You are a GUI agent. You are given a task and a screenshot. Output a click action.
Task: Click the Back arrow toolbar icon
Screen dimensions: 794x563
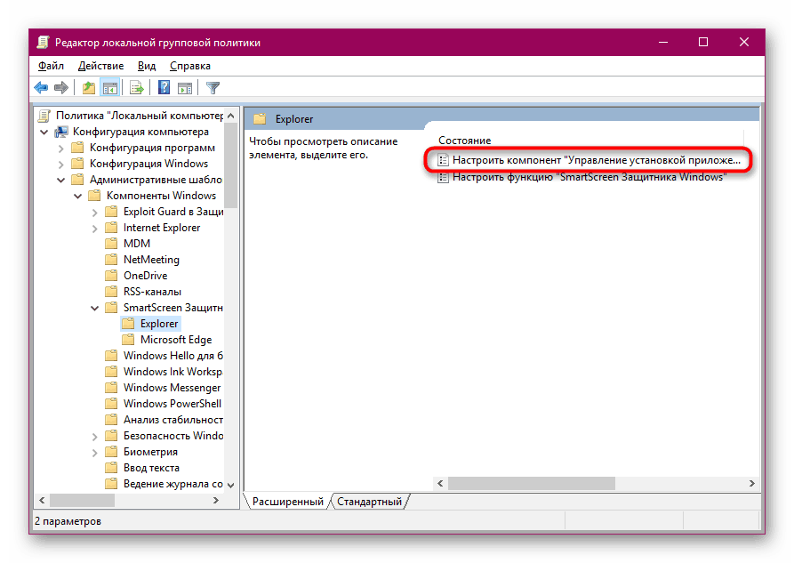(41, 88)
